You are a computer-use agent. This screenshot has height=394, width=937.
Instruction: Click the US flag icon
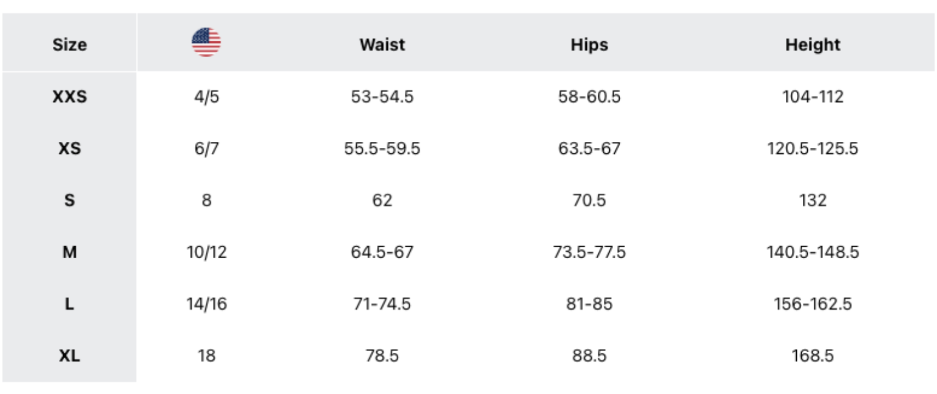pyautogui.click(x=206, y=42)
